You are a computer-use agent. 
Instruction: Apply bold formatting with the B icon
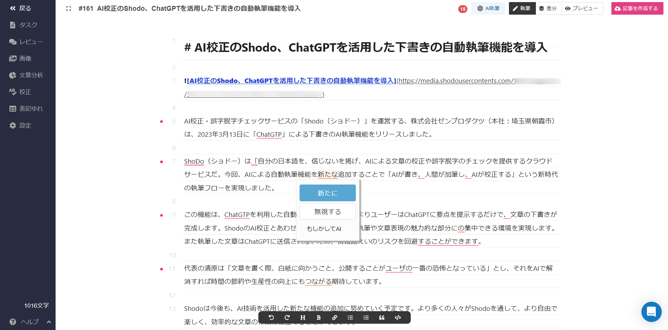(318, 317)
